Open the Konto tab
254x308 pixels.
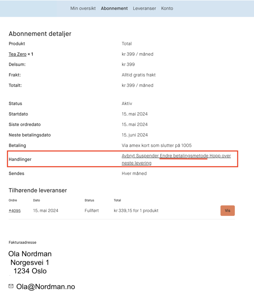coord(167,8)
